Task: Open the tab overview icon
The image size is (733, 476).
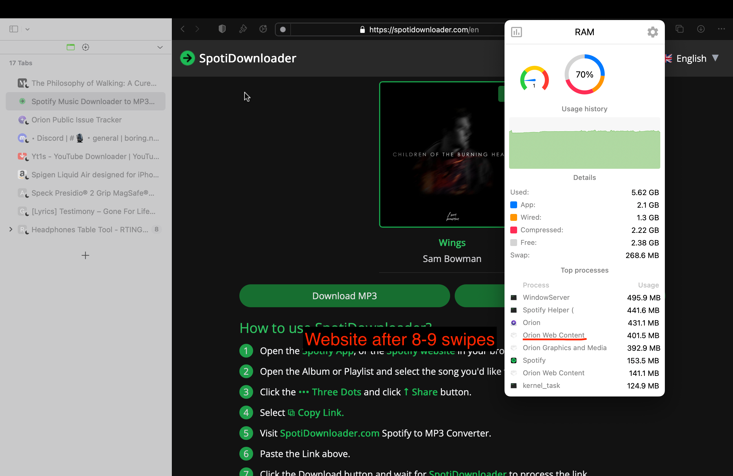Action: (679, 29)
